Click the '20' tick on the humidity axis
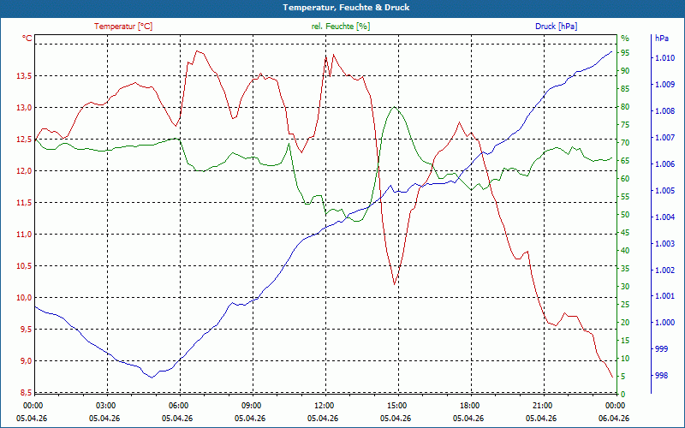The width and height of the screenshot is (685, 428). 625,323
